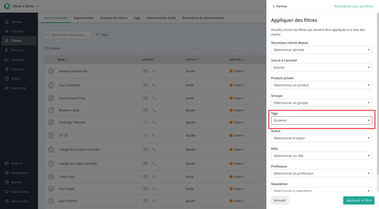Open the Finances euro icon
379x209 pixels.
coord(7,50)
